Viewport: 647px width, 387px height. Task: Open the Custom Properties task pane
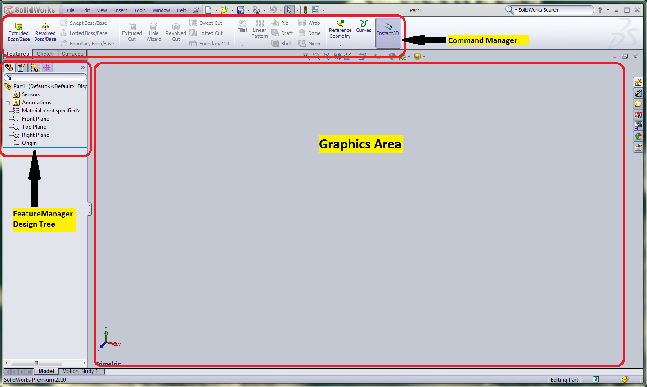(x=638, y=147)
